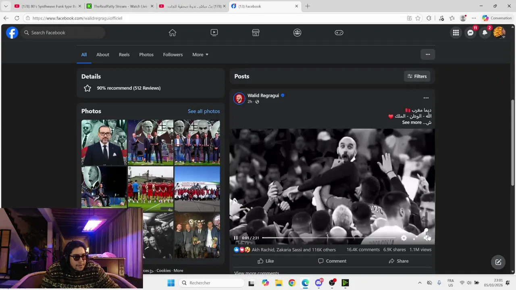Open the photo of team beside airplane
516x290 pixels.
point(197,189)
